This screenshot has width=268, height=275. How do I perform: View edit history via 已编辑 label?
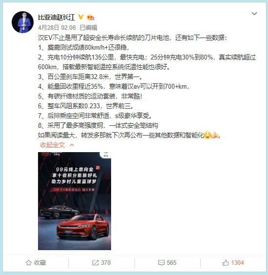click(88, 27)
